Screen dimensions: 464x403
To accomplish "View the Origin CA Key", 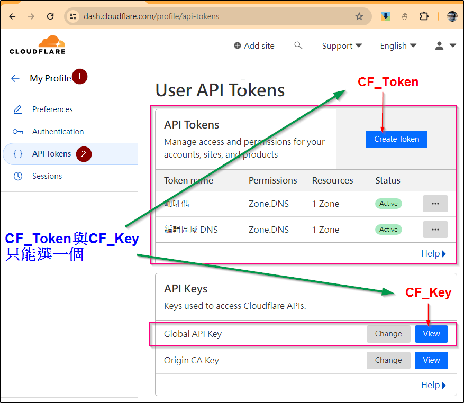I will tap(431, 360).
